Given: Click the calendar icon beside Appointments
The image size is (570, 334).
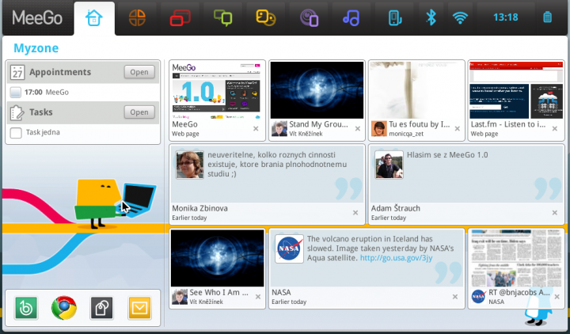Looking at the screenshot, I should tap(17, 72).
